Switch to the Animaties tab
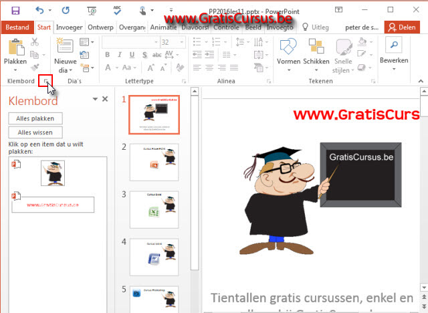Viewport: 428px width, 313px height. click(x=163, y=27)
